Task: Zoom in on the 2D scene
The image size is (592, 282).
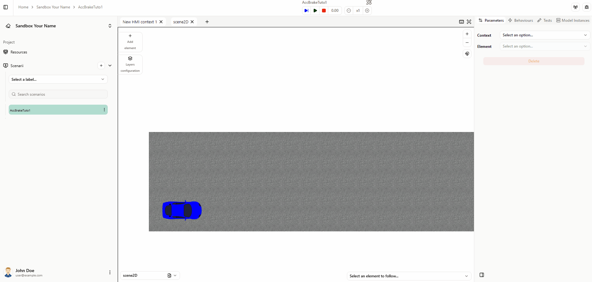Action: [467, 34]
